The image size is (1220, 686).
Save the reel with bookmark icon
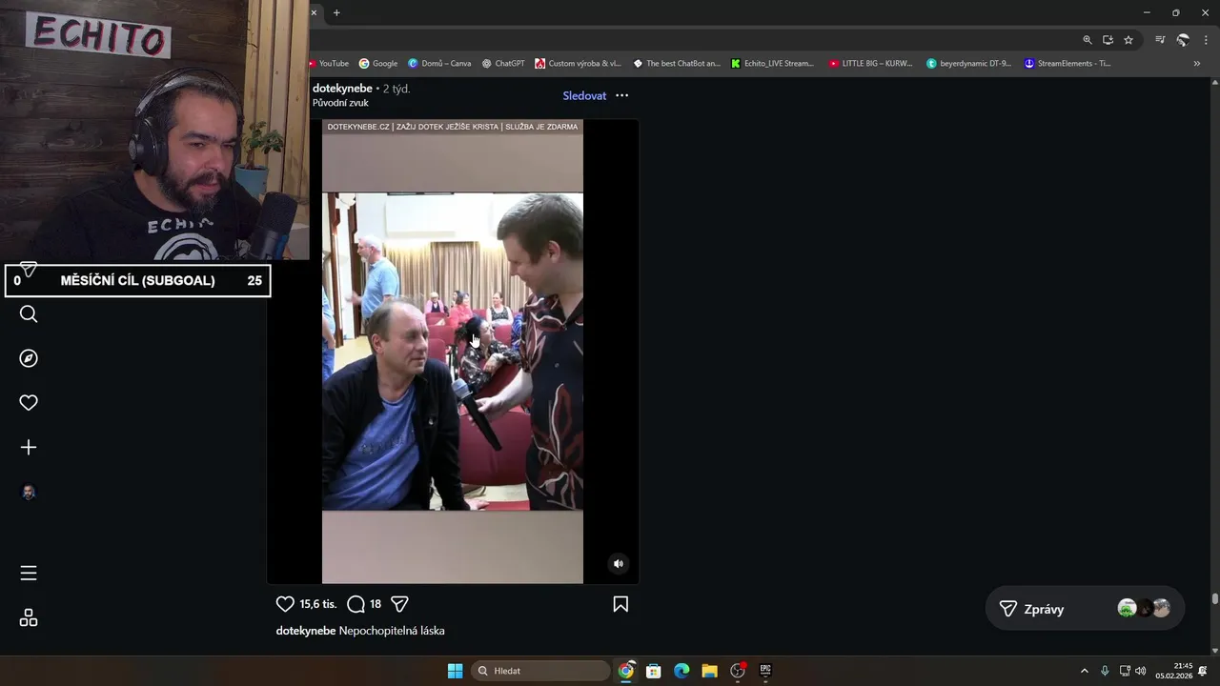620,604
